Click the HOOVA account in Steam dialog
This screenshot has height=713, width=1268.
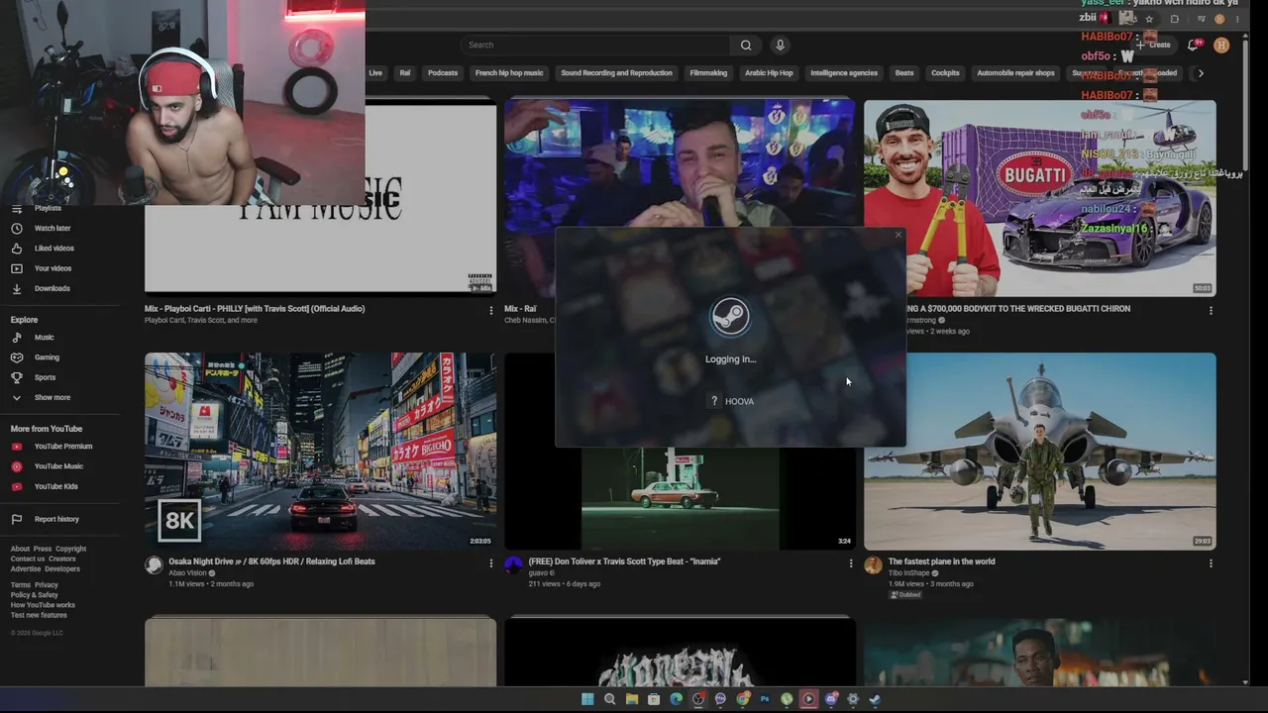[x=731, y=401]
